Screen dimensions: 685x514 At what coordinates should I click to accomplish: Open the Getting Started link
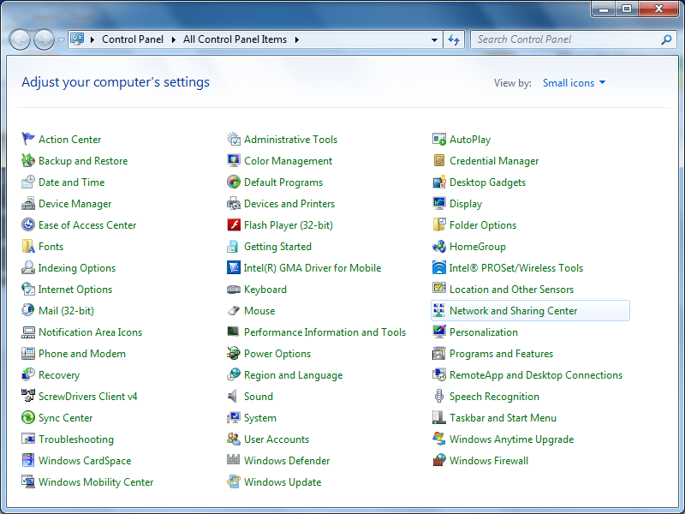tap(277, 246)
